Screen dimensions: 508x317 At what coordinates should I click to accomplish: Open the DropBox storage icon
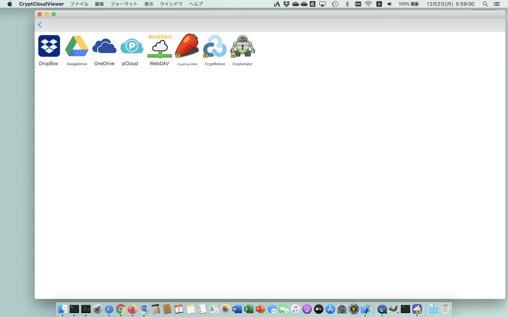click(49, 46)
